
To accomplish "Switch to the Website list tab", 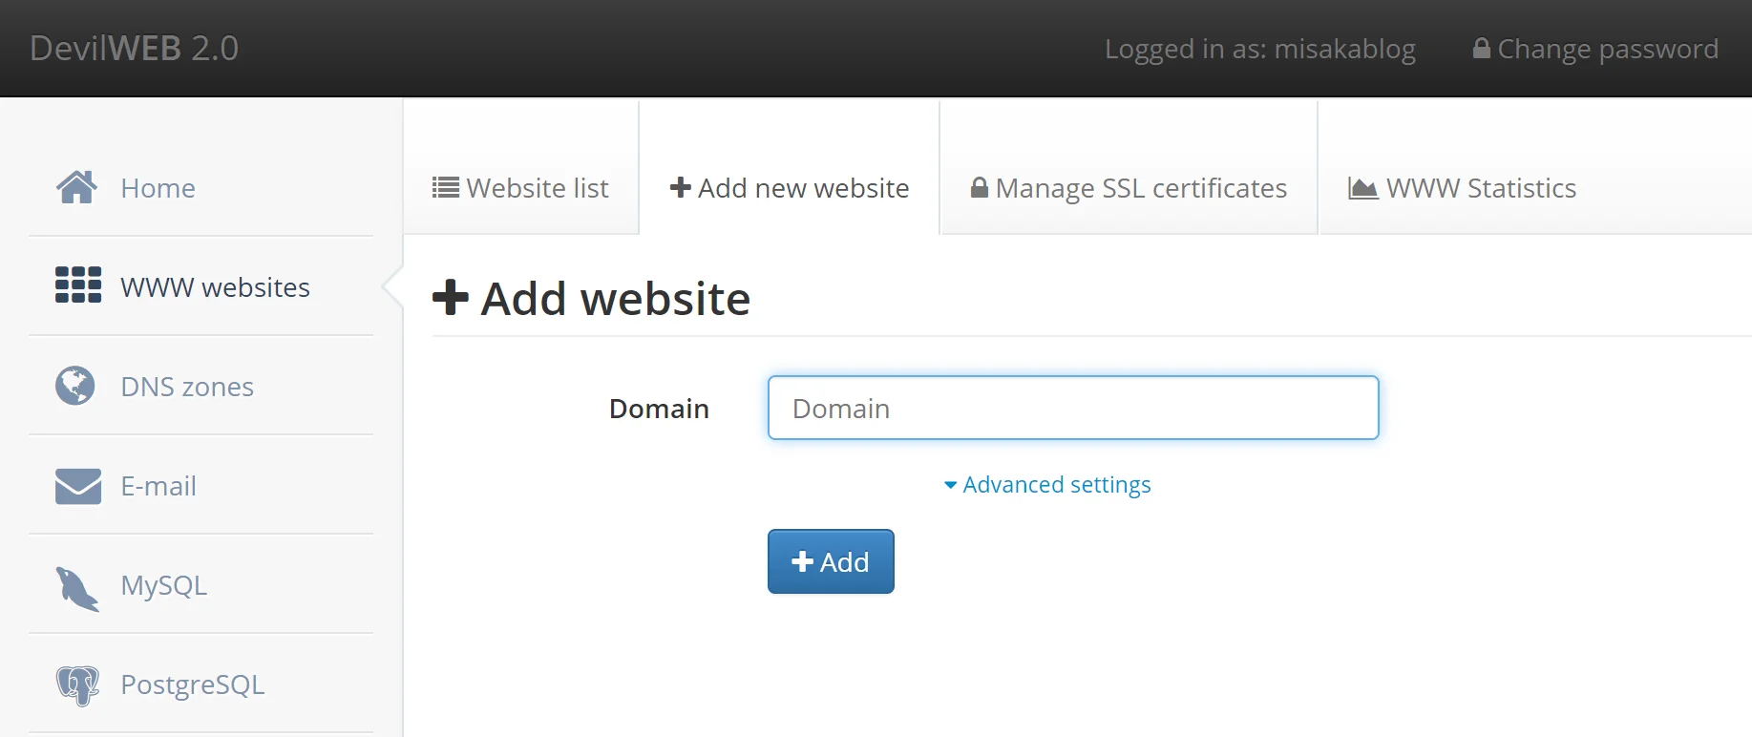I will pyautogui.click(x=521, y=188).
